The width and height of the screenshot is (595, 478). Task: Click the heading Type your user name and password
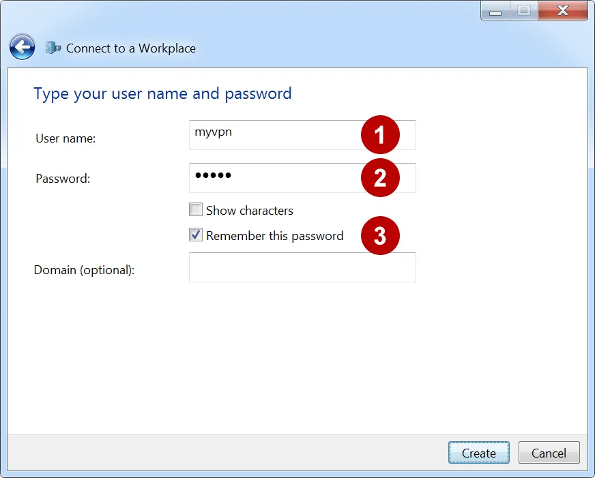click(x=163, y=93)
